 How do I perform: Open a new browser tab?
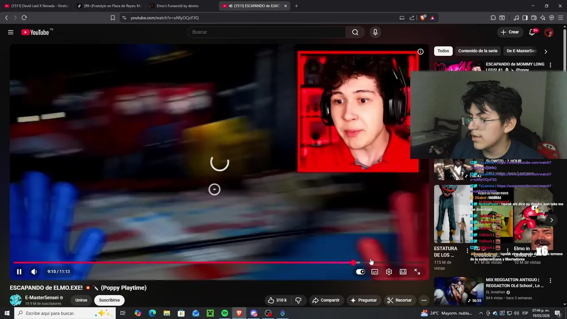click(296, 6)
